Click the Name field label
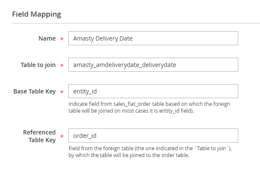This screenshot has width=260, height=175. [47, 38]
